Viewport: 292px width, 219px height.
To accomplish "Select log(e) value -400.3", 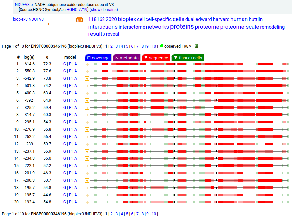I will point(29,93).
